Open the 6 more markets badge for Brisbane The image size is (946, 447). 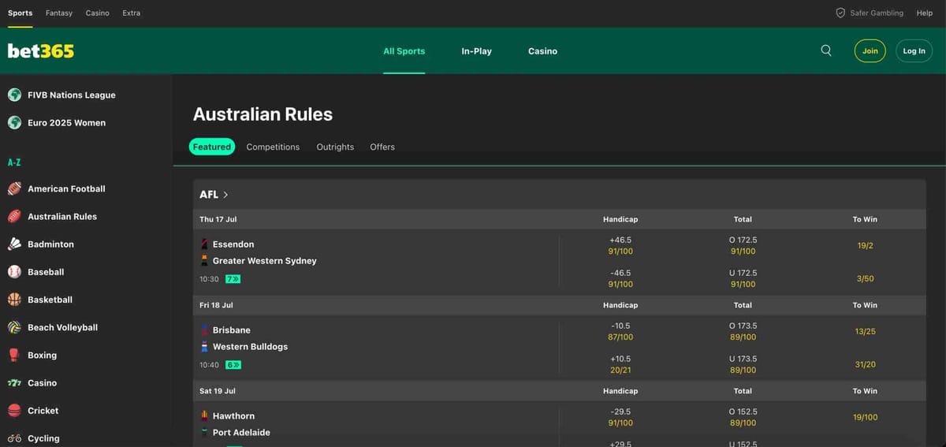[x=233, y=365]
